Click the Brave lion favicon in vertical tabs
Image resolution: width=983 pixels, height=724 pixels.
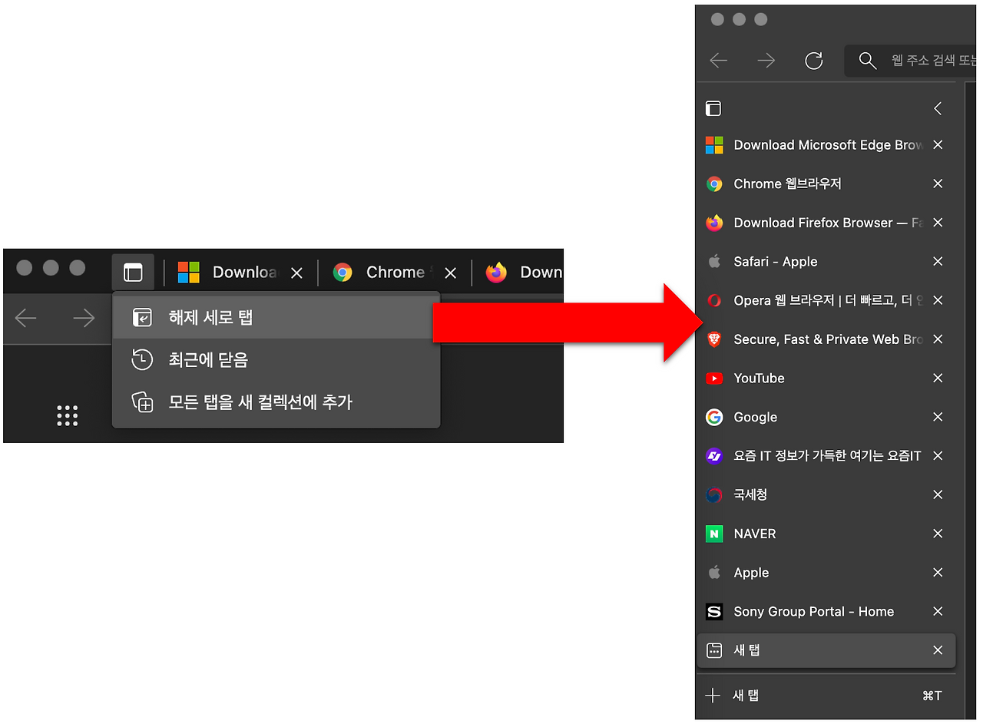pos(714,339)
